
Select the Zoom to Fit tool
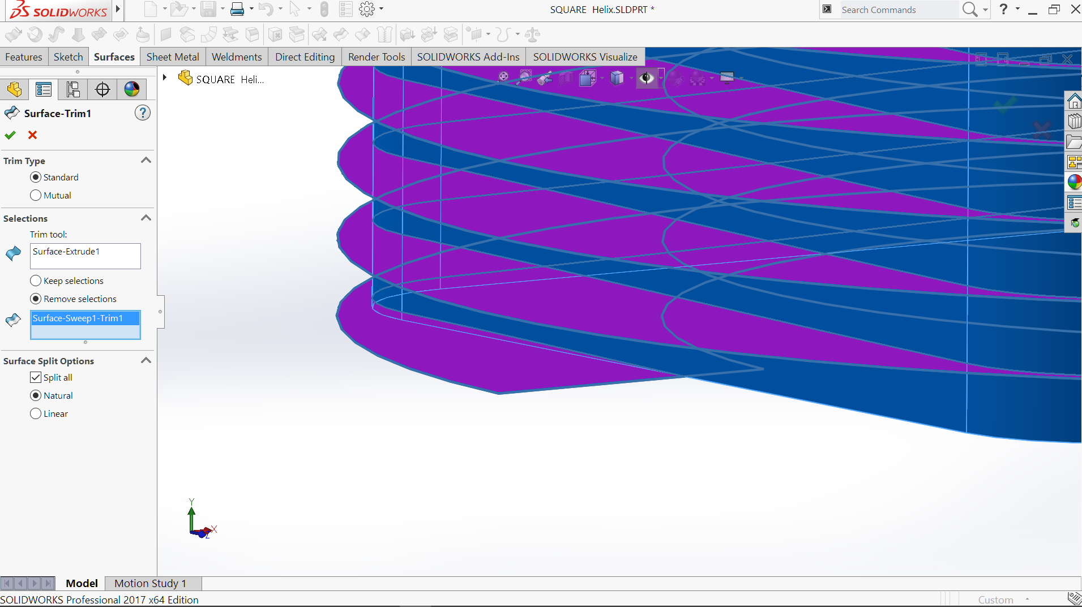coord(503,76)
